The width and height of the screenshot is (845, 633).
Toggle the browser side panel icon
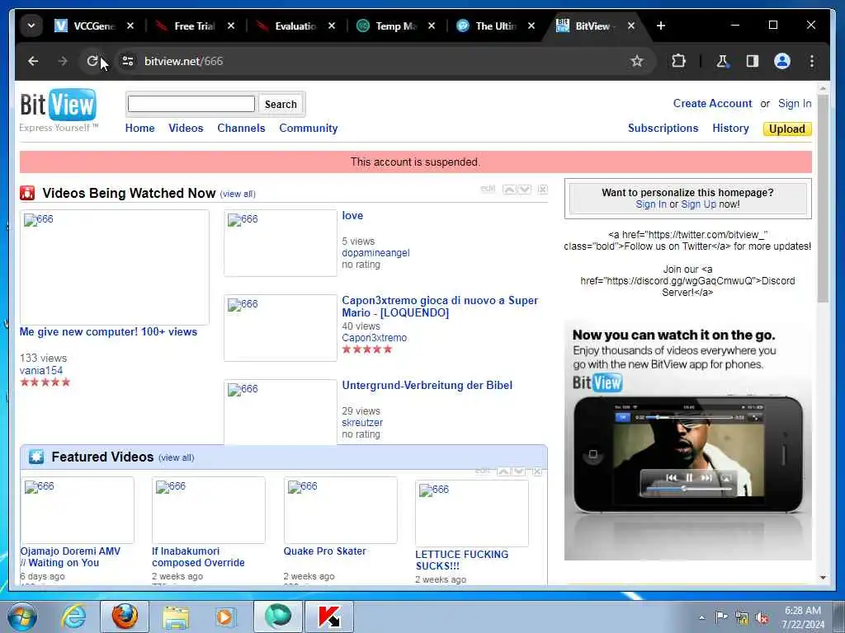pos(753,61)
